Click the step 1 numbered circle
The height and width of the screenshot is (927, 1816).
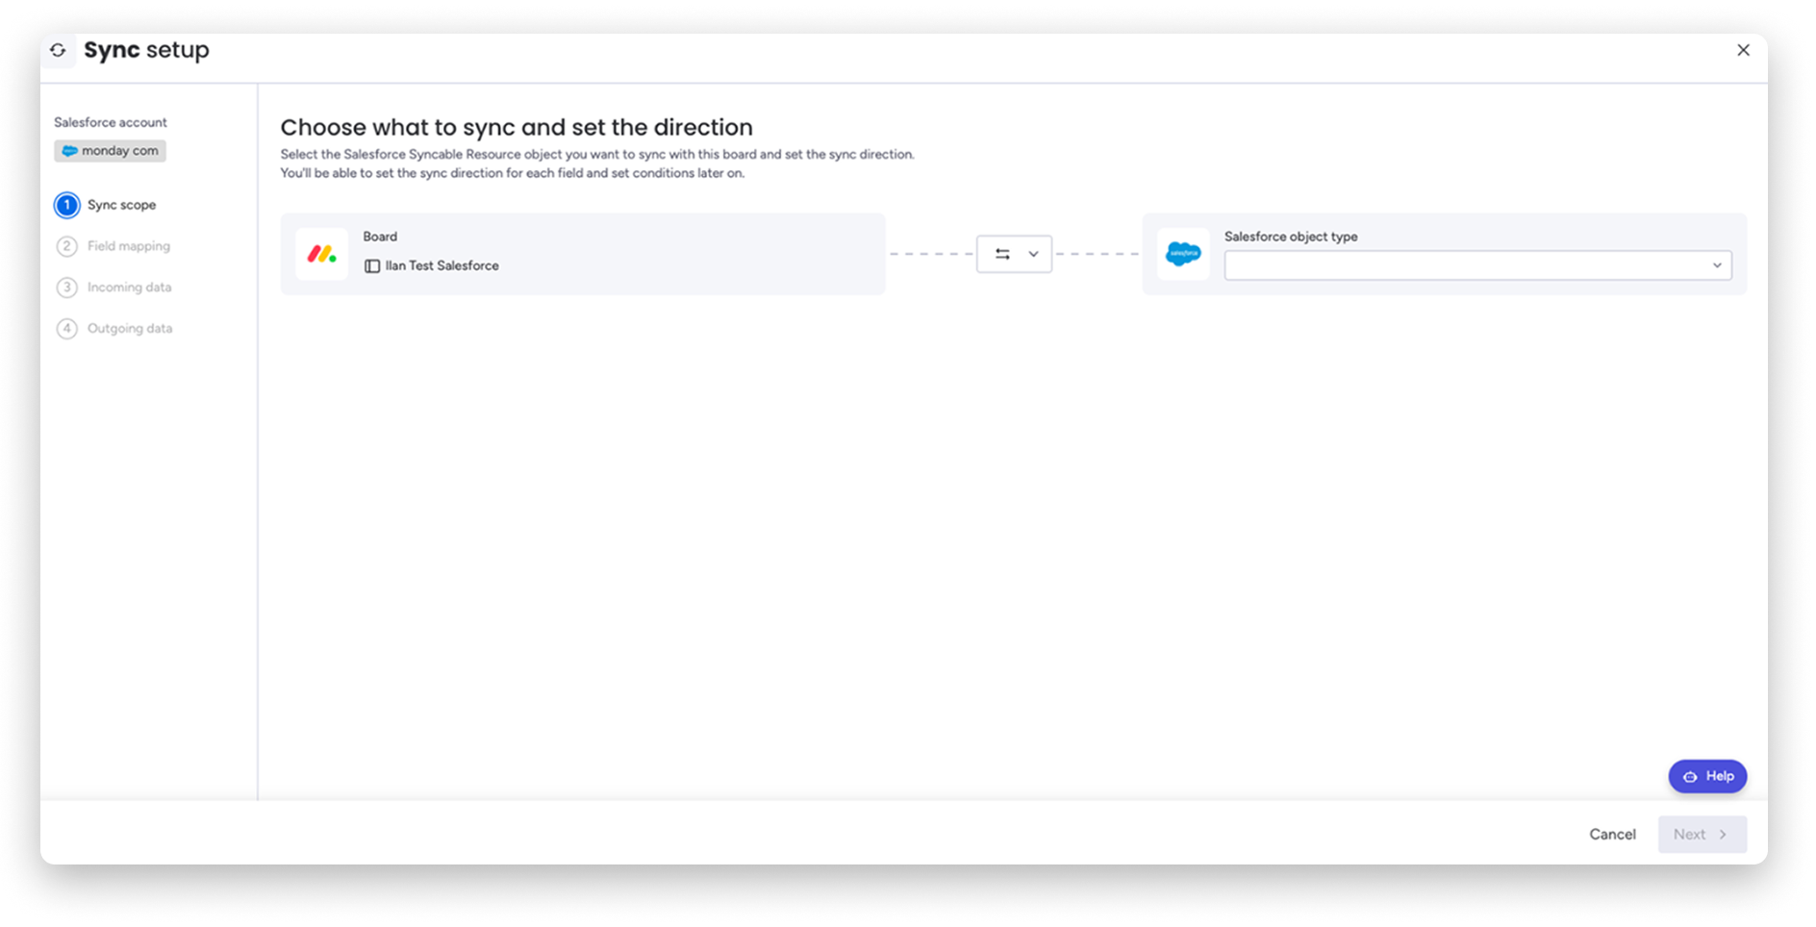67,205
